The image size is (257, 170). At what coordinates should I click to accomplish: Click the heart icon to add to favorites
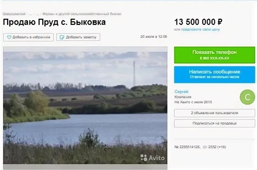(9, 37)
